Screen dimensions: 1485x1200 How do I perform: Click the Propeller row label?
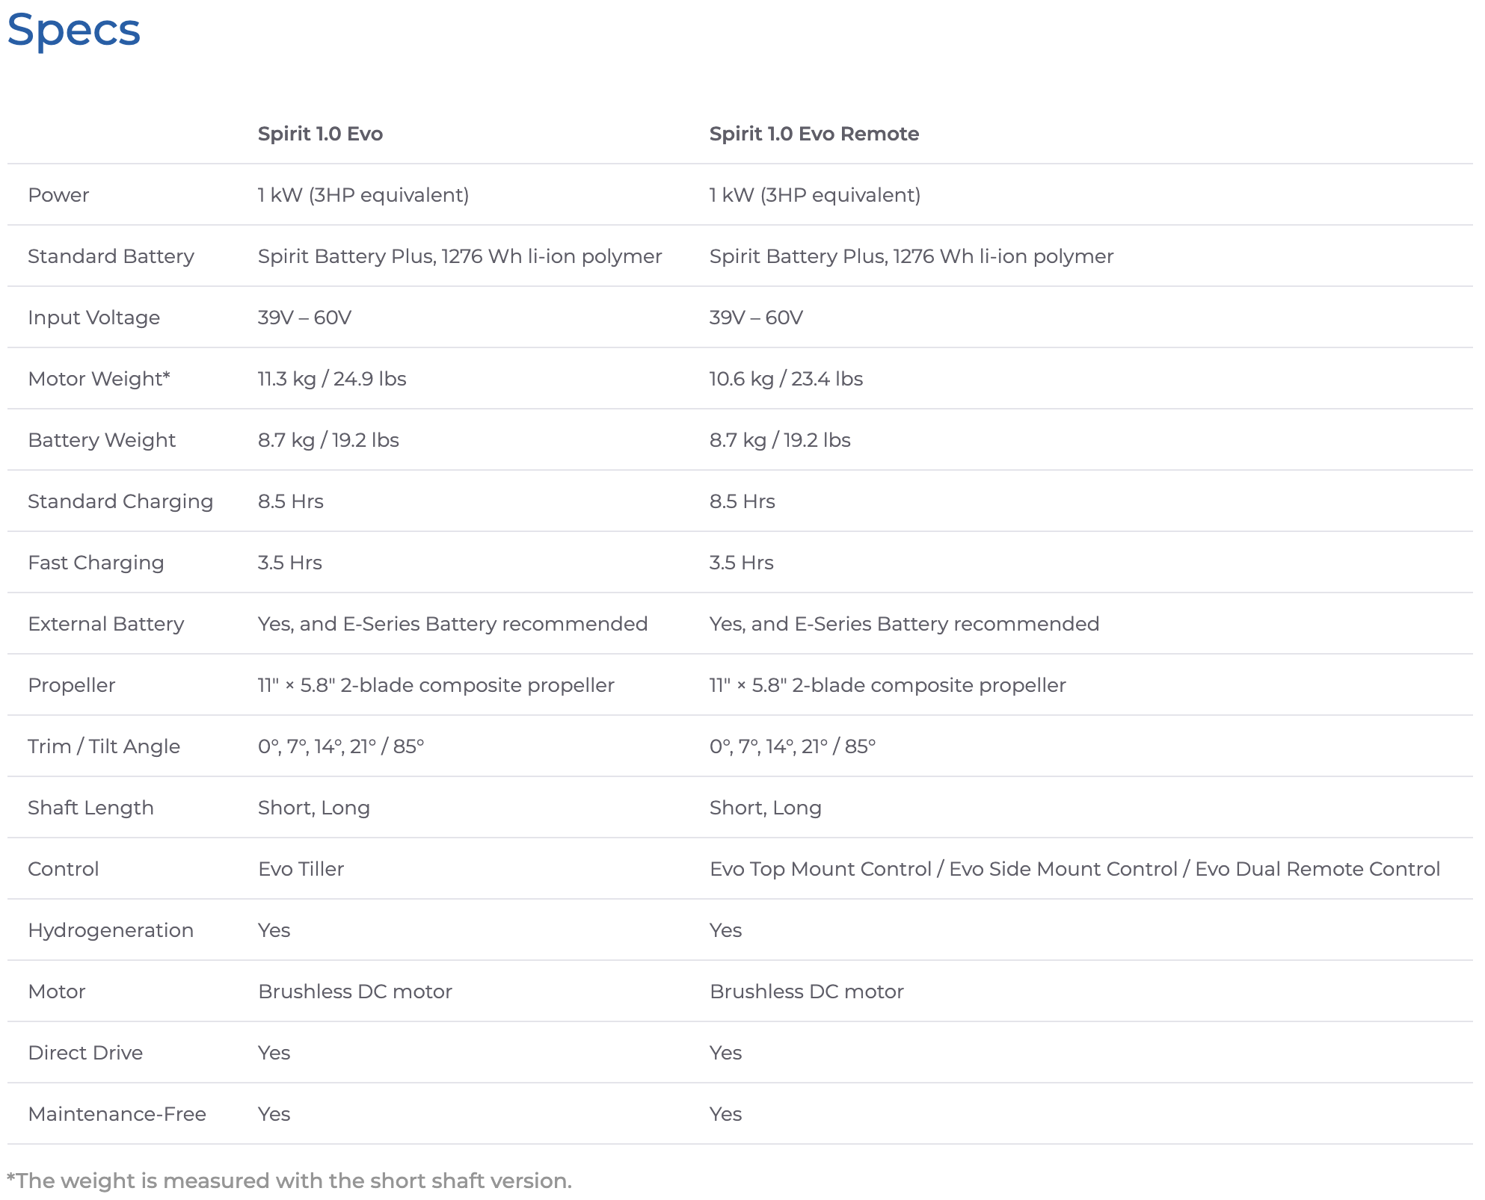coord(71,685)
